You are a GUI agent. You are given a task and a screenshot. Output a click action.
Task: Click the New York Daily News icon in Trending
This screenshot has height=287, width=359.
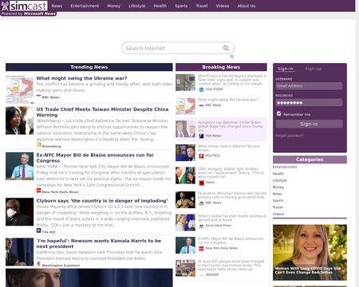[x=39, y=191]
